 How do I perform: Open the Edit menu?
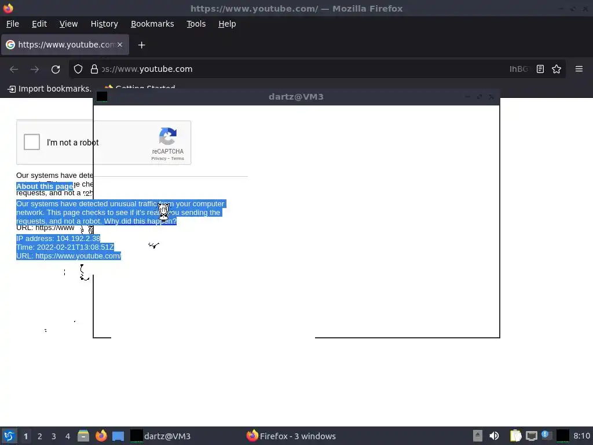coord(39,24)
